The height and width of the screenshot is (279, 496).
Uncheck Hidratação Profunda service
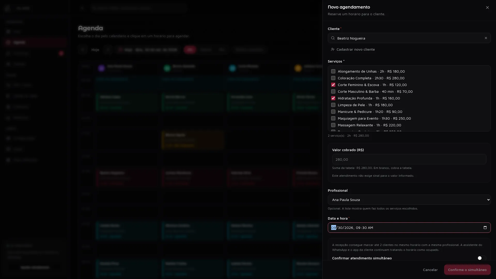pos(333,98)
